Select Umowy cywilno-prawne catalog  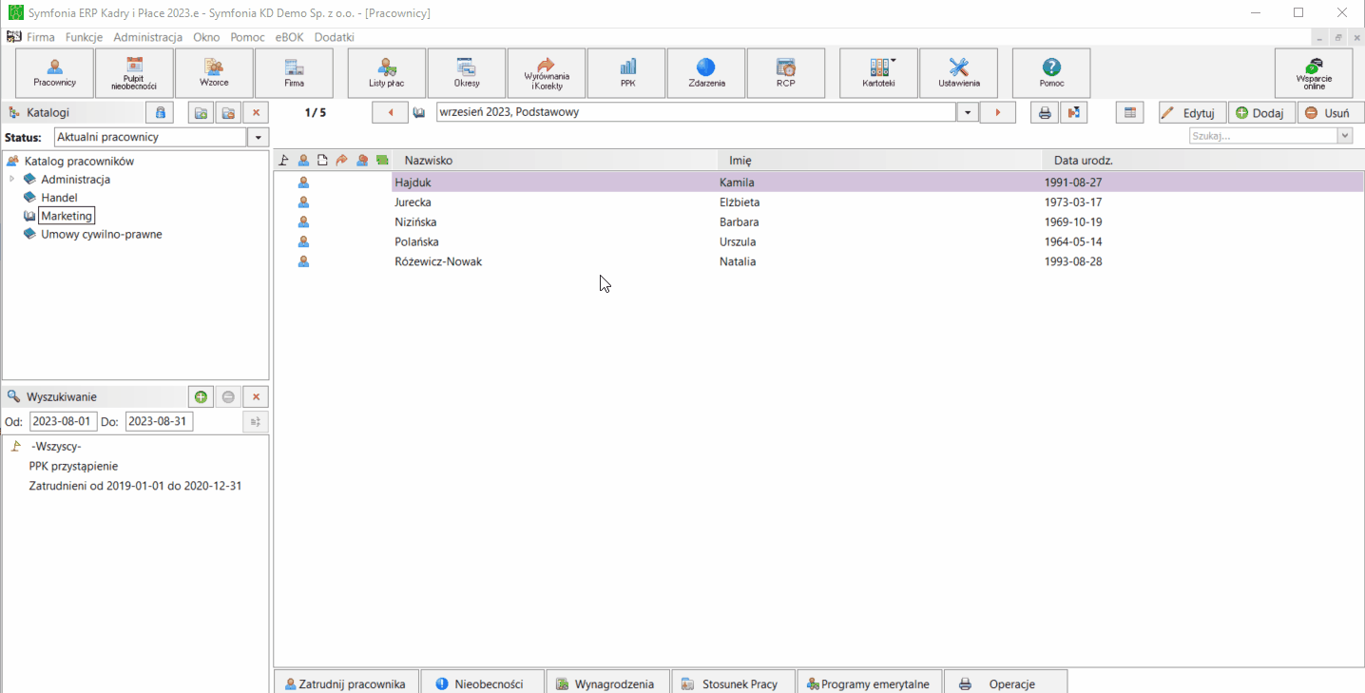[102, 234]
